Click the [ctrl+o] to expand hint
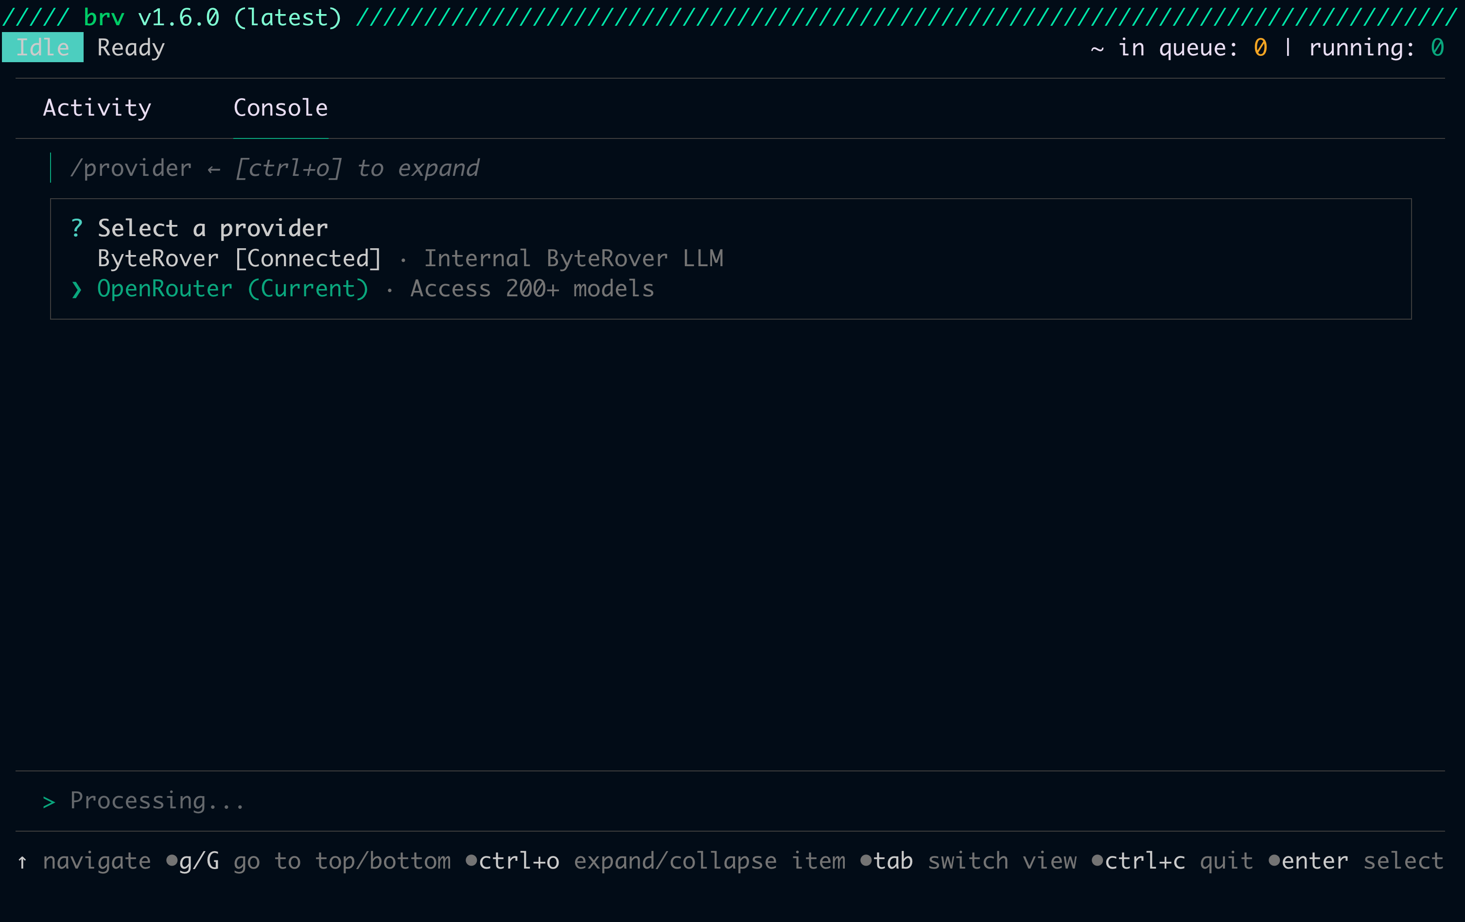Viewport: 1465px width, 922px height. 357,169
